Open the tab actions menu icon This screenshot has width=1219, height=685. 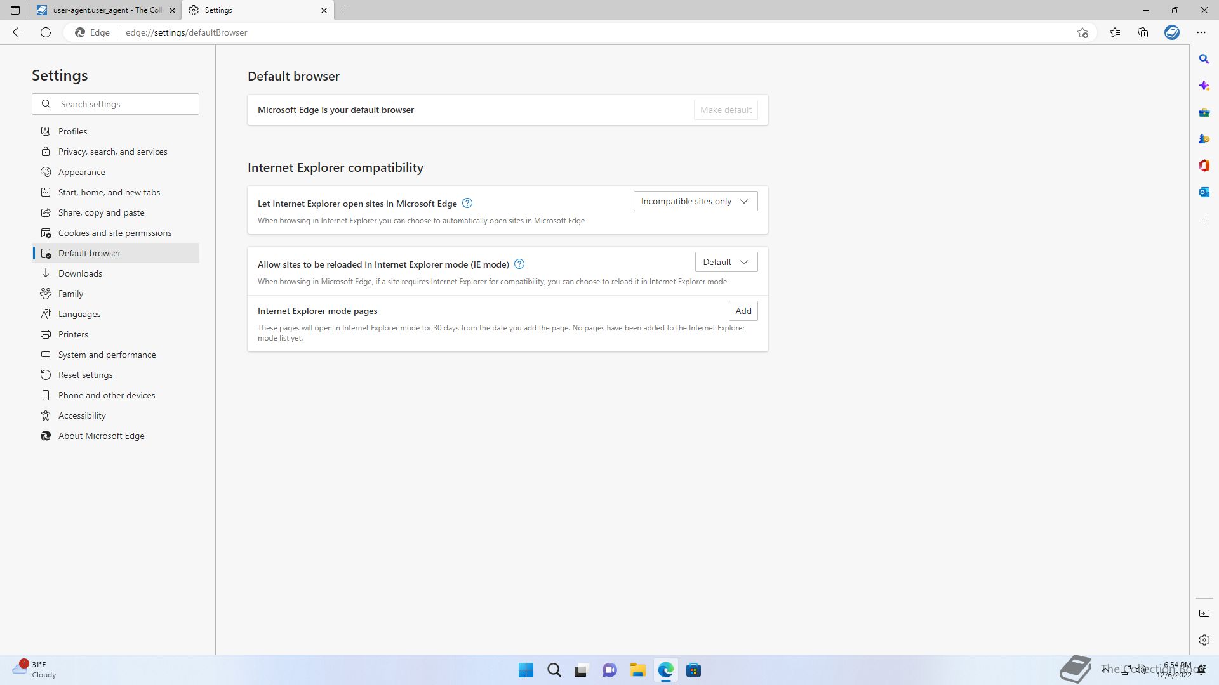(15, 10)
